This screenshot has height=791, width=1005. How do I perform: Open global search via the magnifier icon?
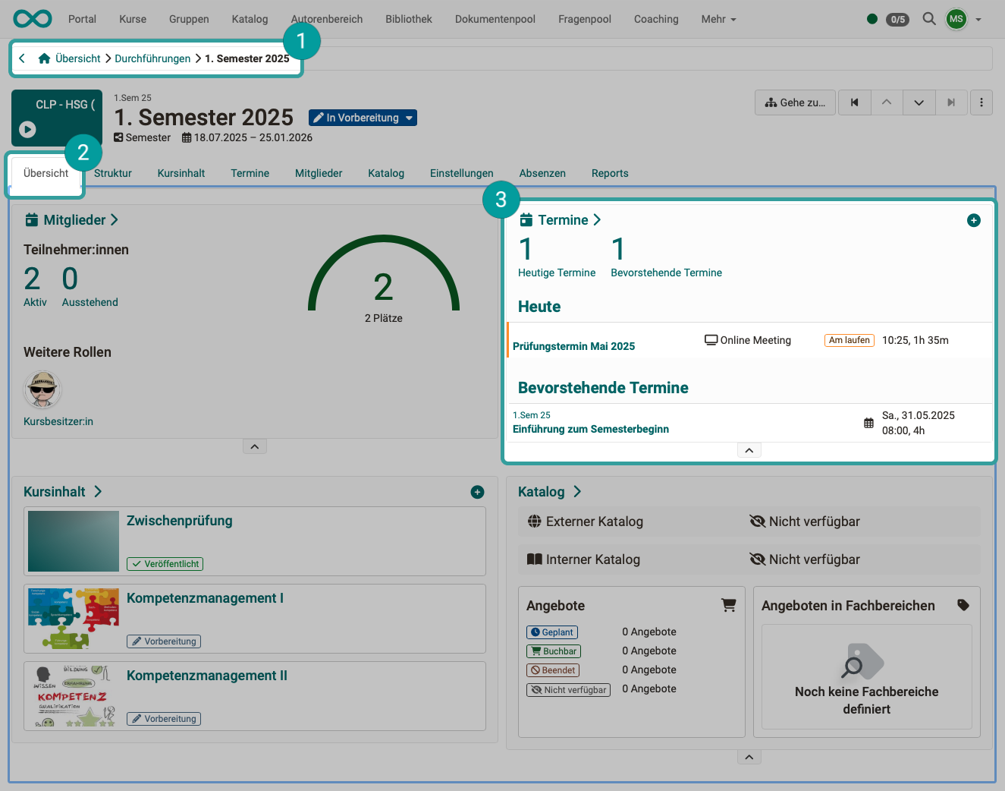tap(929, 19)
